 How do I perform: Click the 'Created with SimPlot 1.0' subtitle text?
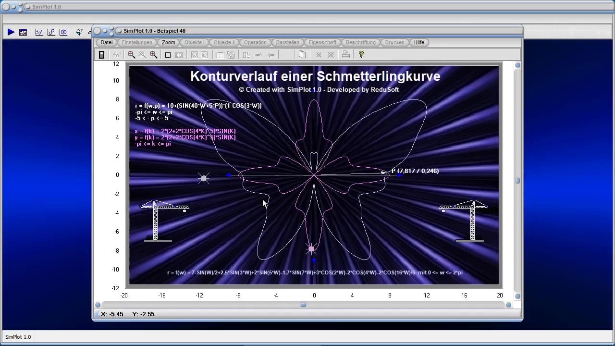(x=319, y=89)
